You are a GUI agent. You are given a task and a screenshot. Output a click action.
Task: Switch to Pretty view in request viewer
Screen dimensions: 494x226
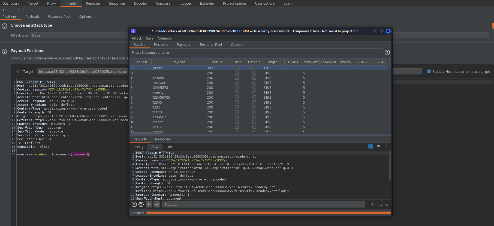(138, 147)
